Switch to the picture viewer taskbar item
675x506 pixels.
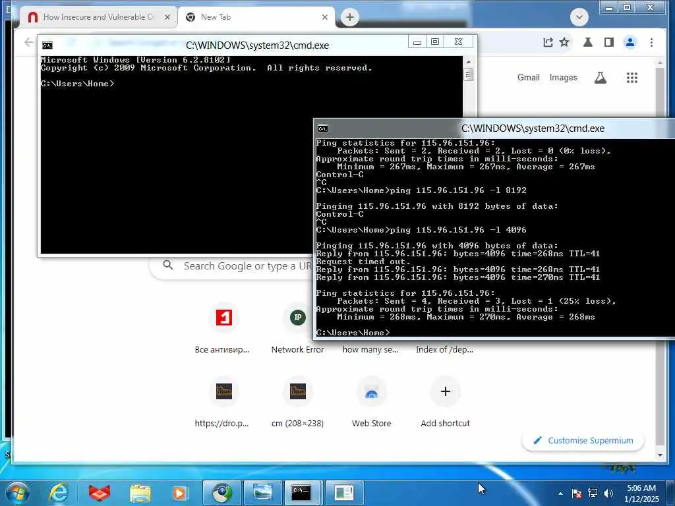pyautogui.click(x=262, y=493)
